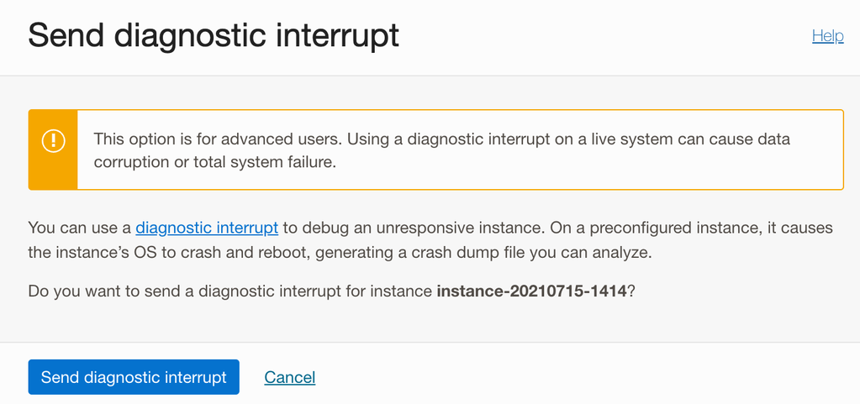Viewport: 860px width, 404px height.
Task: Select the instance-20210715-1414 instance name
Action: [531, 291]
